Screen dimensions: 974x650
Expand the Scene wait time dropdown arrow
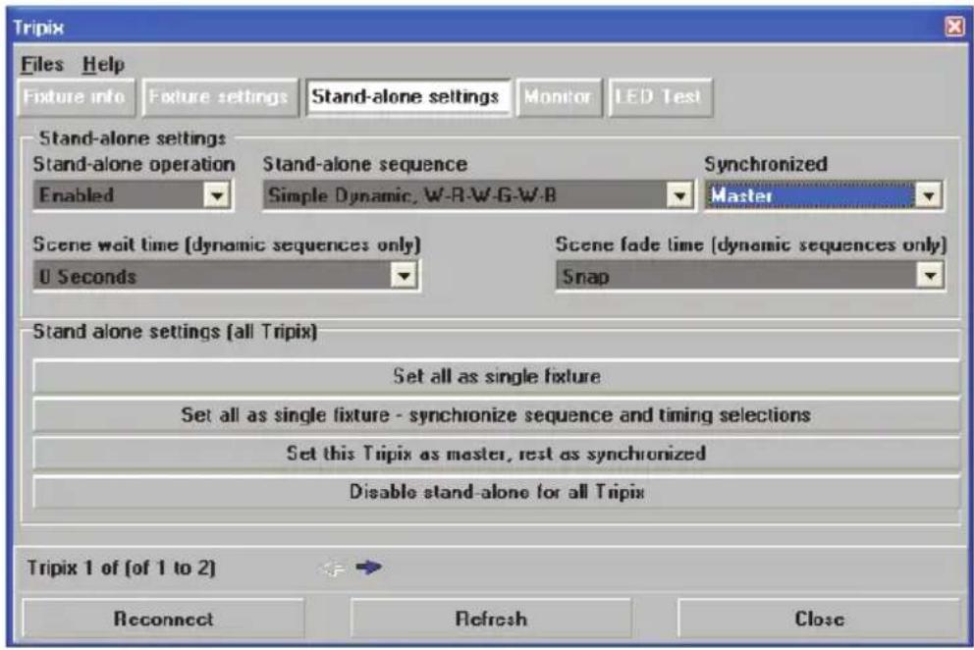(404, 275)
